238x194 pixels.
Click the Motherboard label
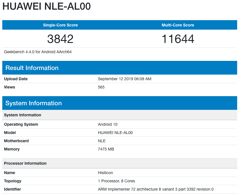(x=16, y=141)
